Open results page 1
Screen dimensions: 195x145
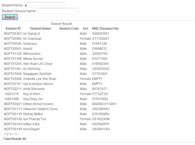point(5,134)
